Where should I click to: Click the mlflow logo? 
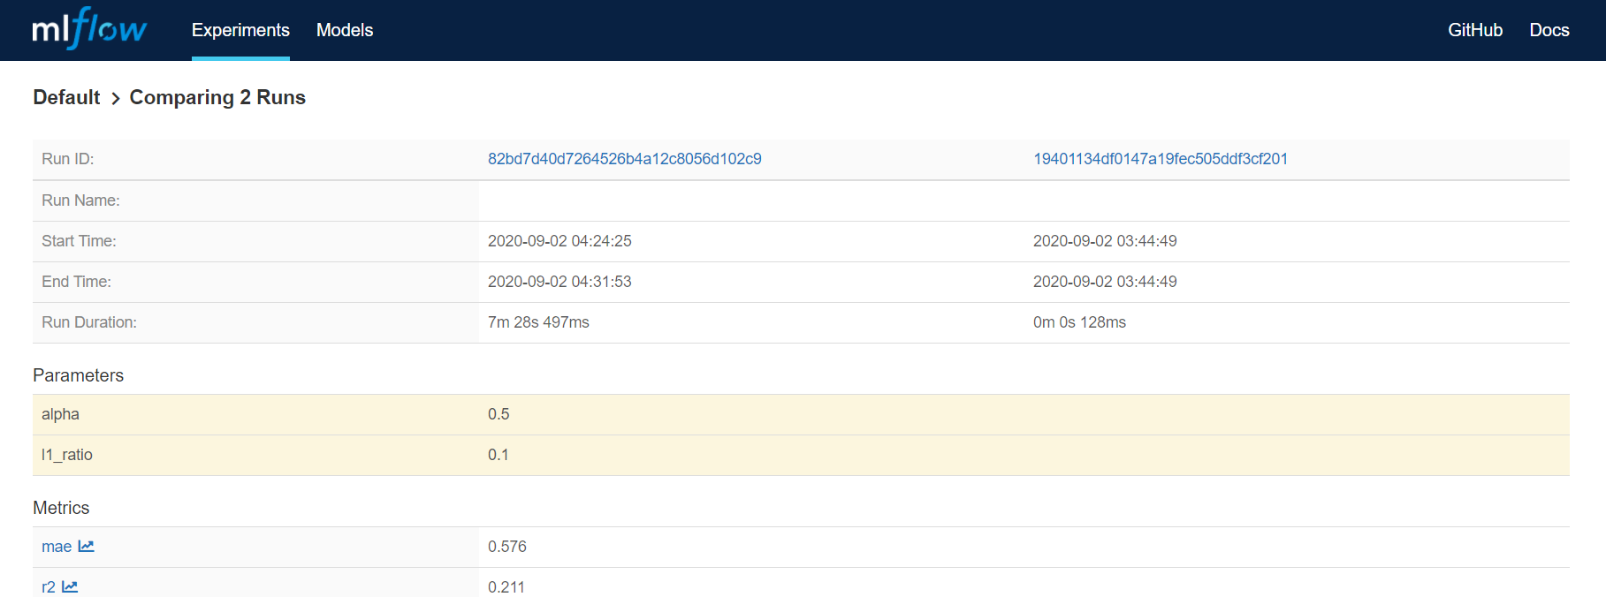pyautogui.click(x=89, y=28)
